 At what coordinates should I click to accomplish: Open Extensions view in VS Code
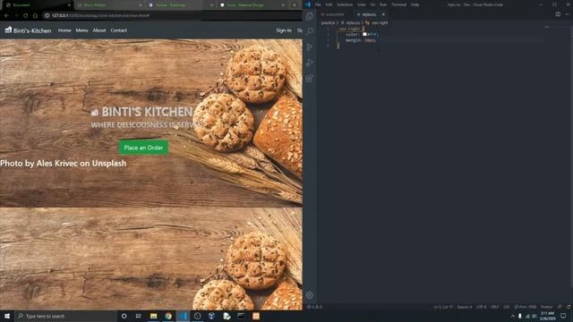pos(310,78)
